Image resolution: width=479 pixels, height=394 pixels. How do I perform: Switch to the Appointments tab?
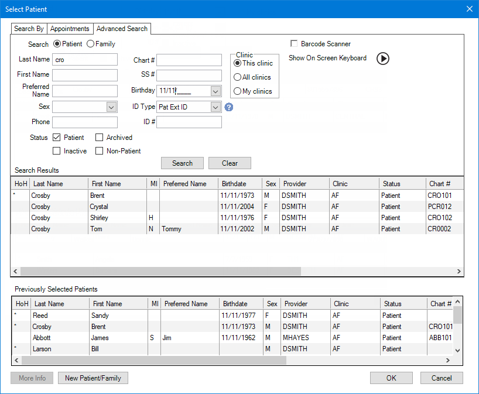(x=70, y=29)
